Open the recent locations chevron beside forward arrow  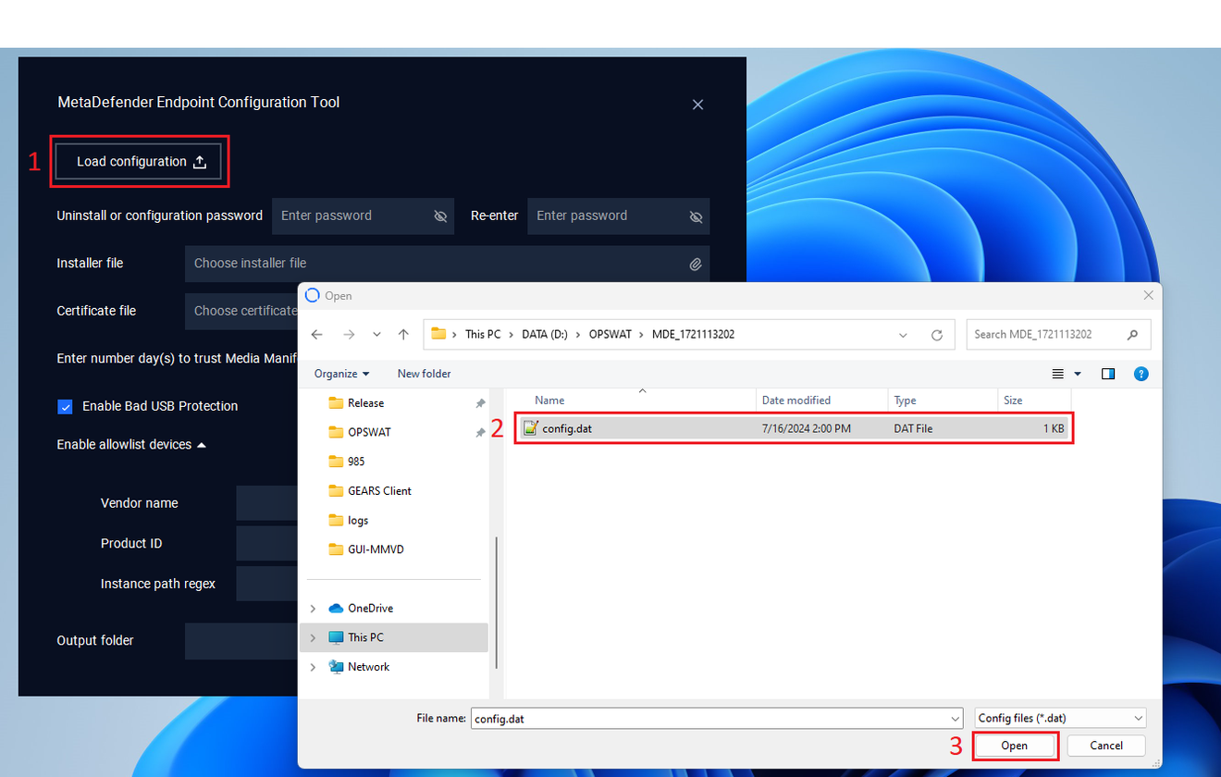tap(376, 335)
